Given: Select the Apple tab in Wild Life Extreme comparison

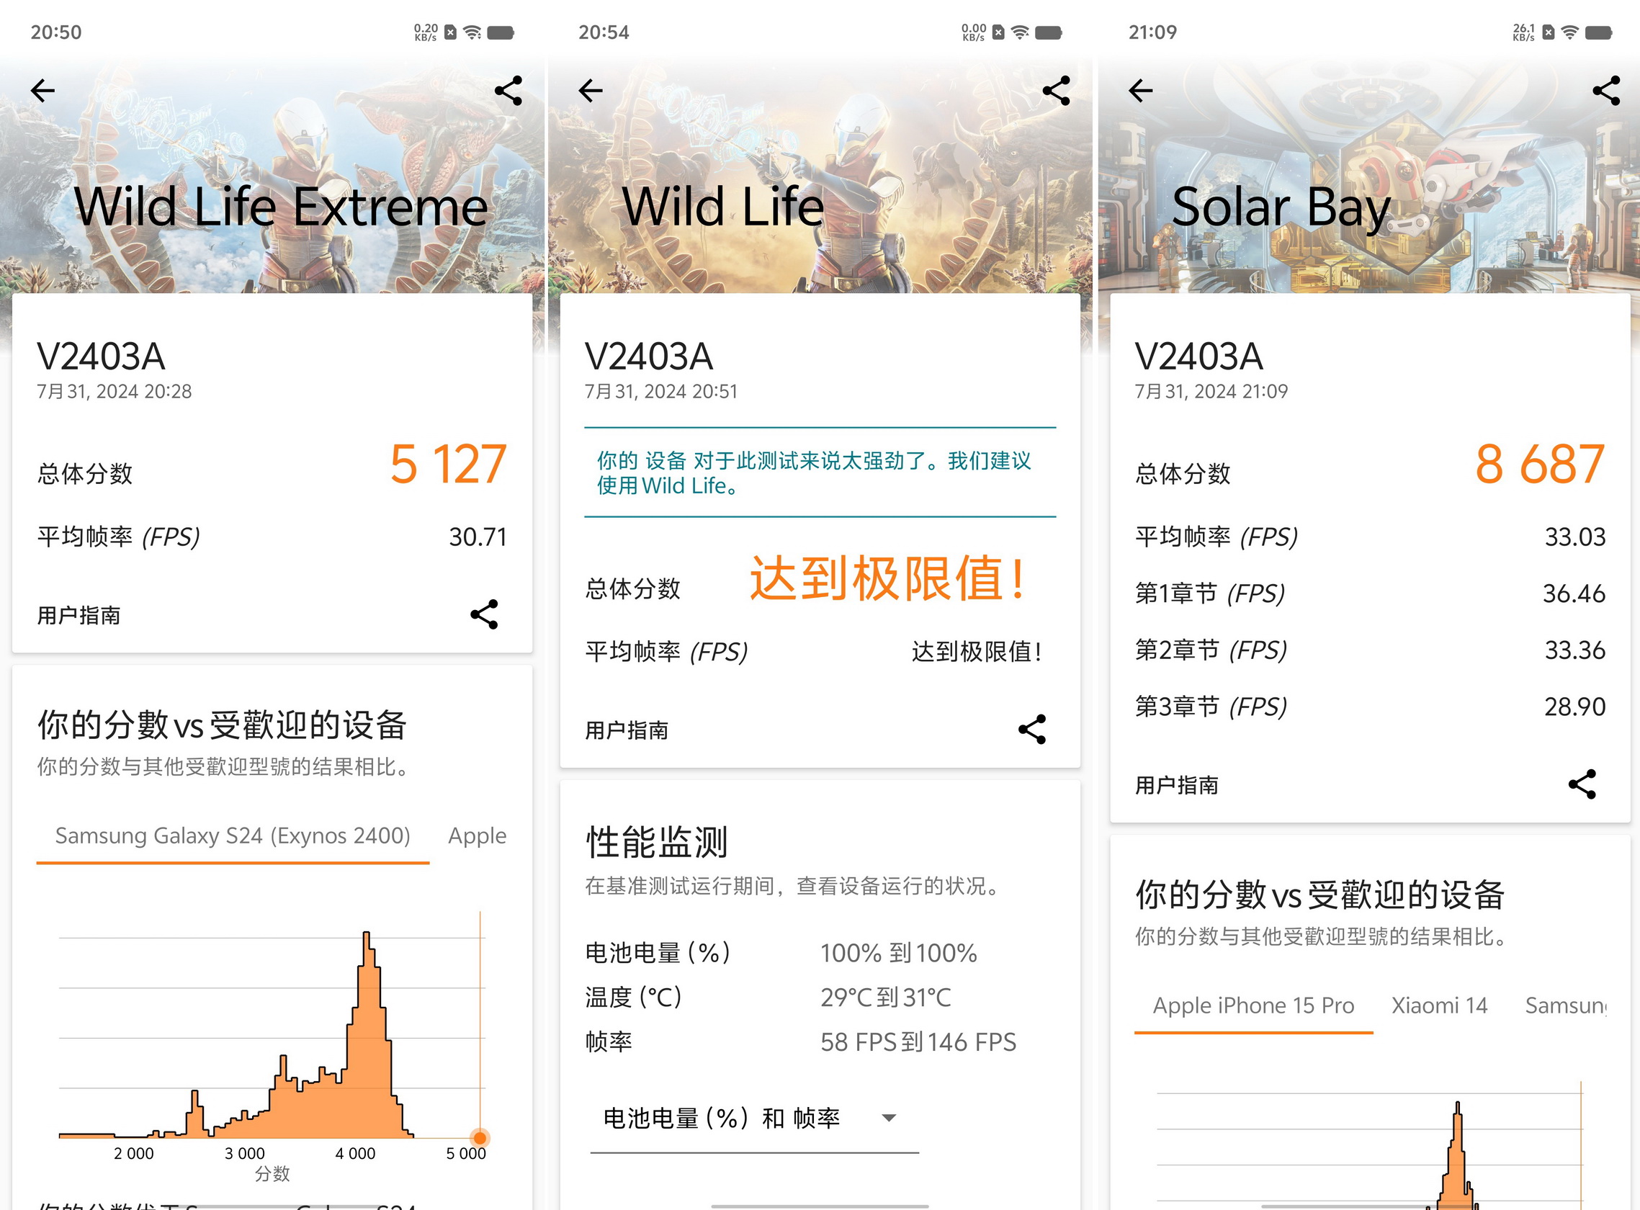Looking at the screenshot, I should pyautogui.click(x=477, y=835).
